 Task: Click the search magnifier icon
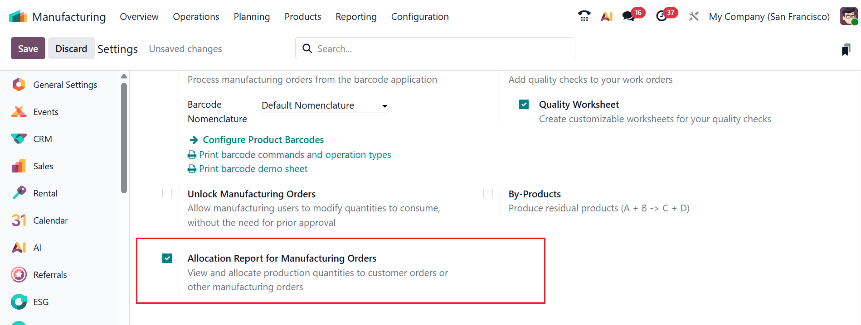coord(307,48)
